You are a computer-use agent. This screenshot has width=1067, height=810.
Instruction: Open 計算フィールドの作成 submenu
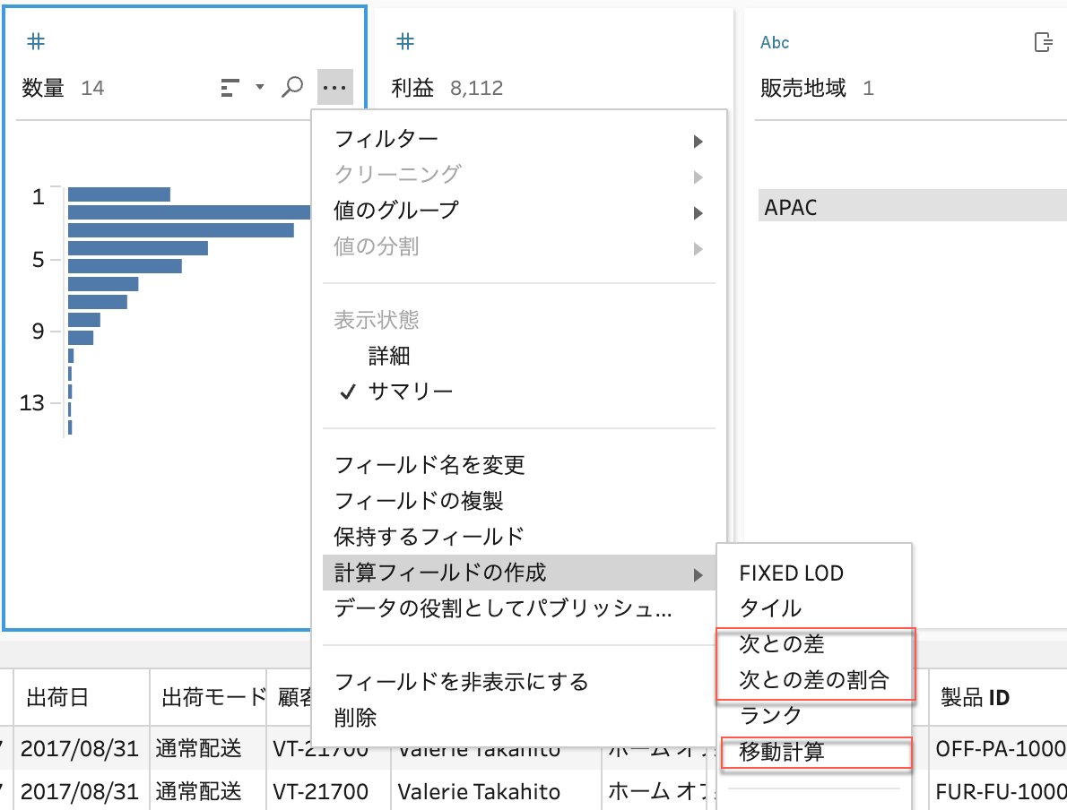pyautogui.click(x=518, y=573)
